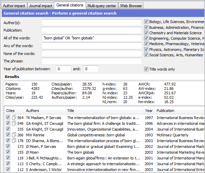Screen dimensions: 205x173
Task: Click the None of the words field
Action: (92, 53)
